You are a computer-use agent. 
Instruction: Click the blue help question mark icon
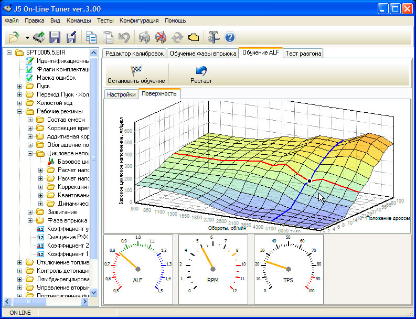(x=230, y=37)
